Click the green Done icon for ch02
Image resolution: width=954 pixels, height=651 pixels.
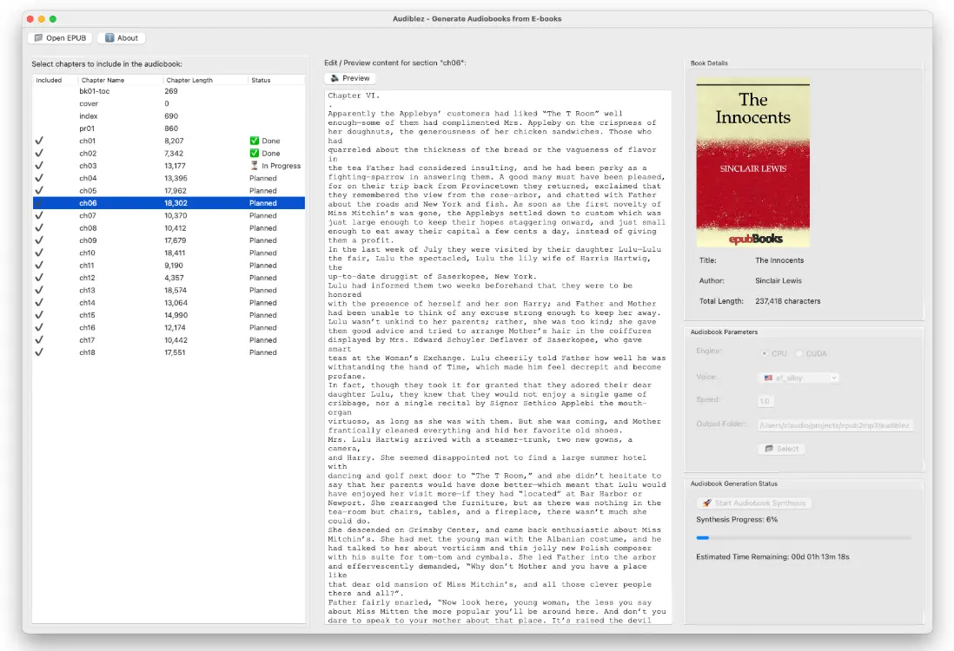[255, 153]
